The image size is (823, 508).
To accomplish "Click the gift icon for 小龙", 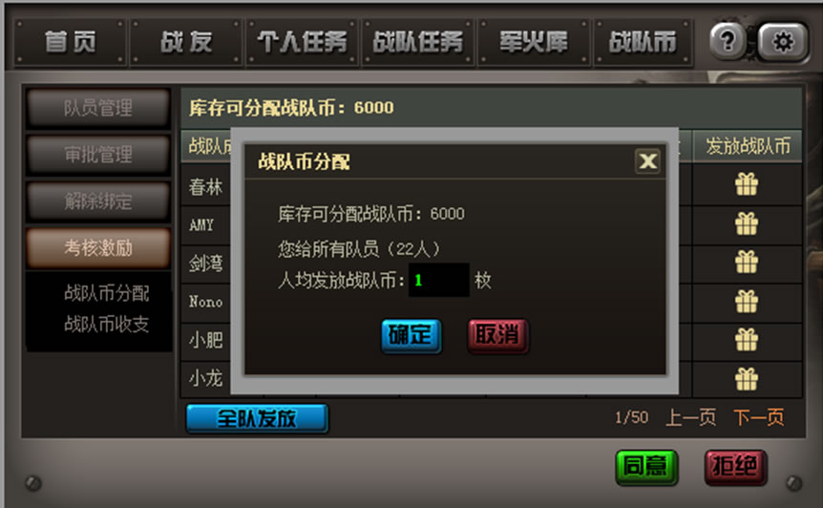I will pyautogui.click(x=747, y=379).
